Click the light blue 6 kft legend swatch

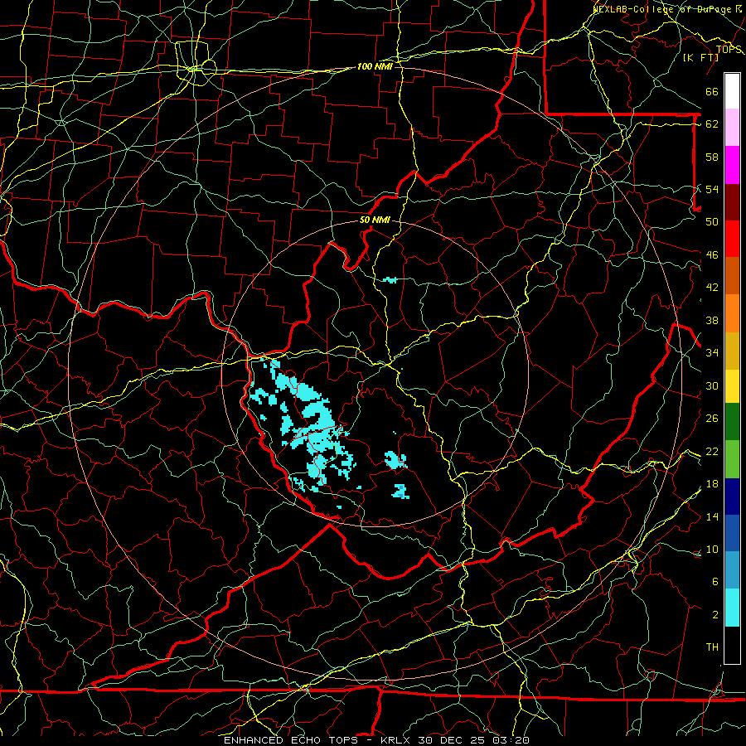732,570
